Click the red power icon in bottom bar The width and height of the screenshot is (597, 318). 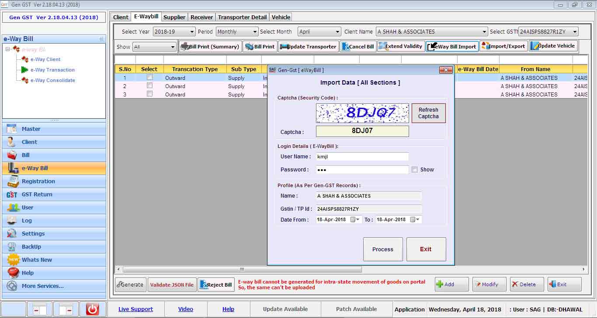click(92, 309)
